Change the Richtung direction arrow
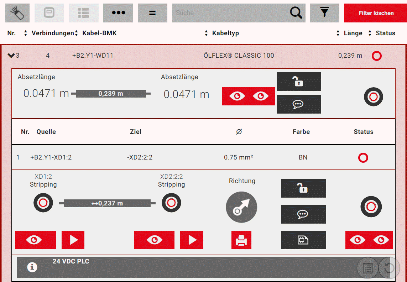 [x=241, y=207]
